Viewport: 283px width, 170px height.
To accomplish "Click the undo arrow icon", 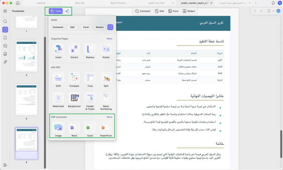I will (255, 11).
